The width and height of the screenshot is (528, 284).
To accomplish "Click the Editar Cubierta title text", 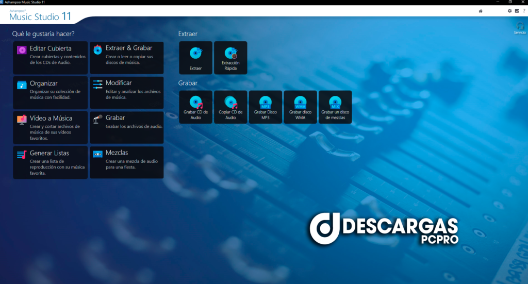I will pos(51,48).
